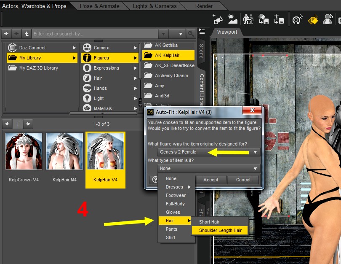Click the T-pose figure save-to-disk icon
The image size is (341, 264).
279,19
